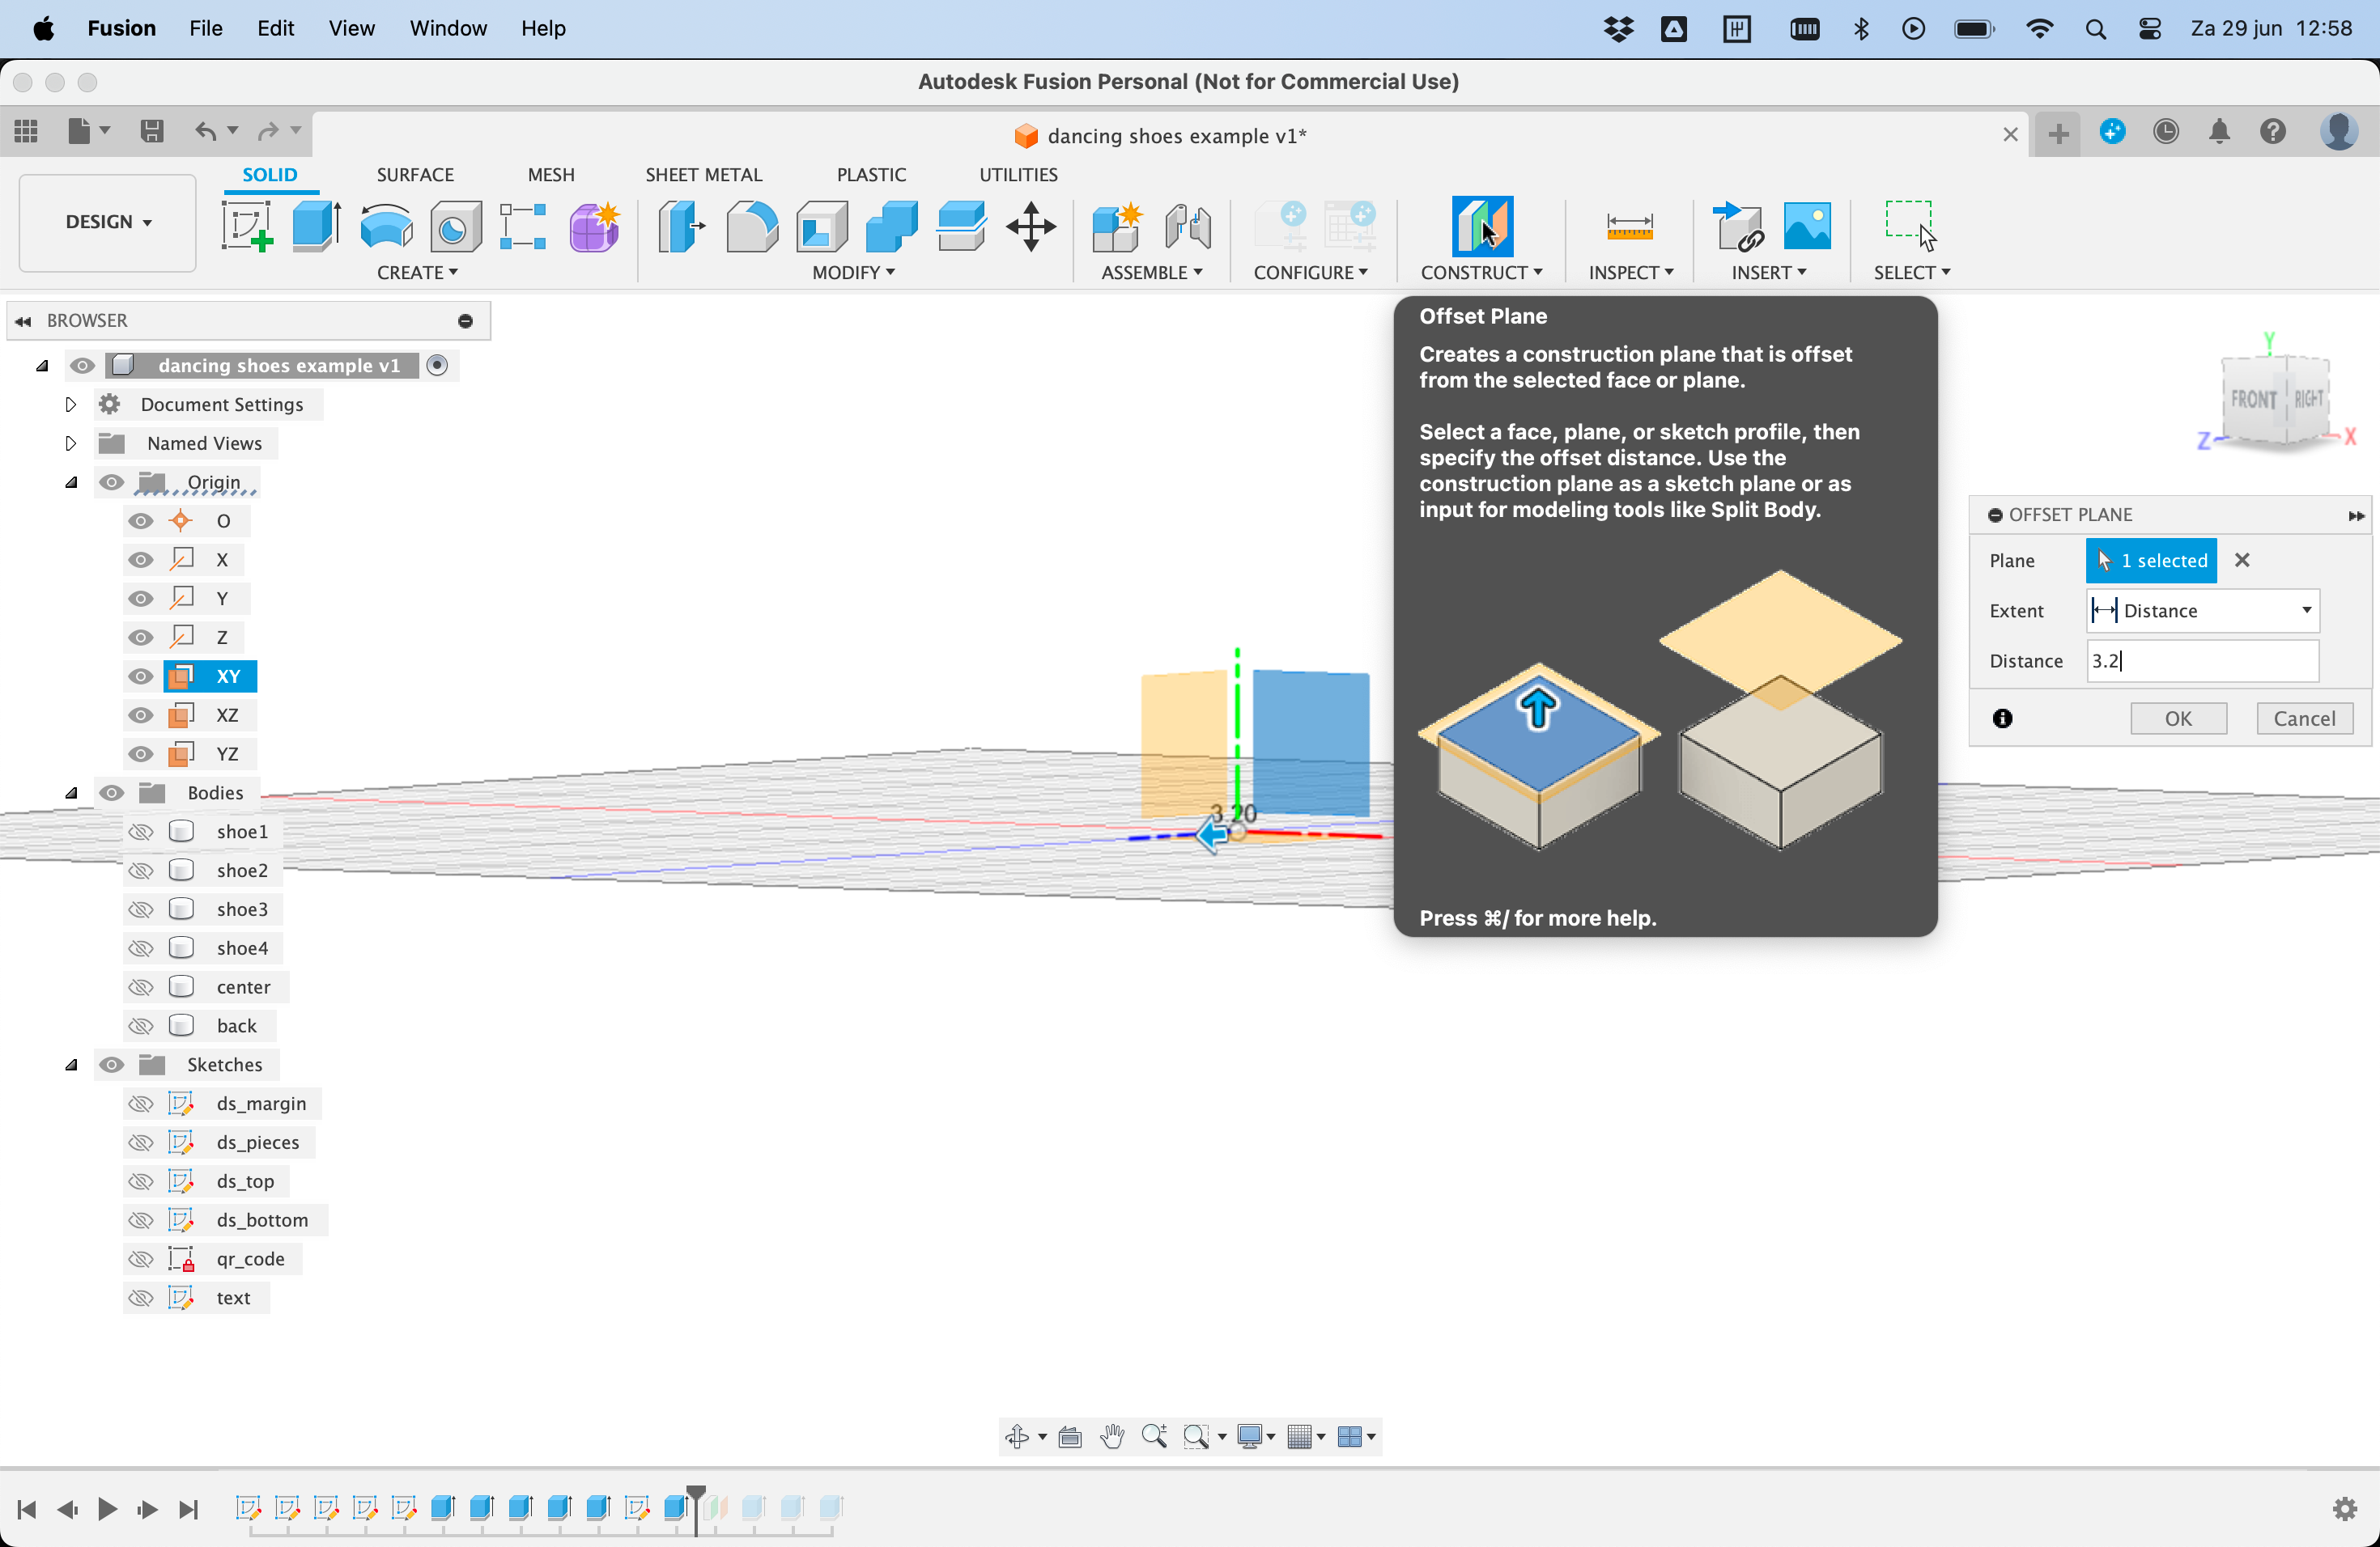Open the Job Status clock icon
This screenshot has height=1547, width=2380.
[2166, 131]
